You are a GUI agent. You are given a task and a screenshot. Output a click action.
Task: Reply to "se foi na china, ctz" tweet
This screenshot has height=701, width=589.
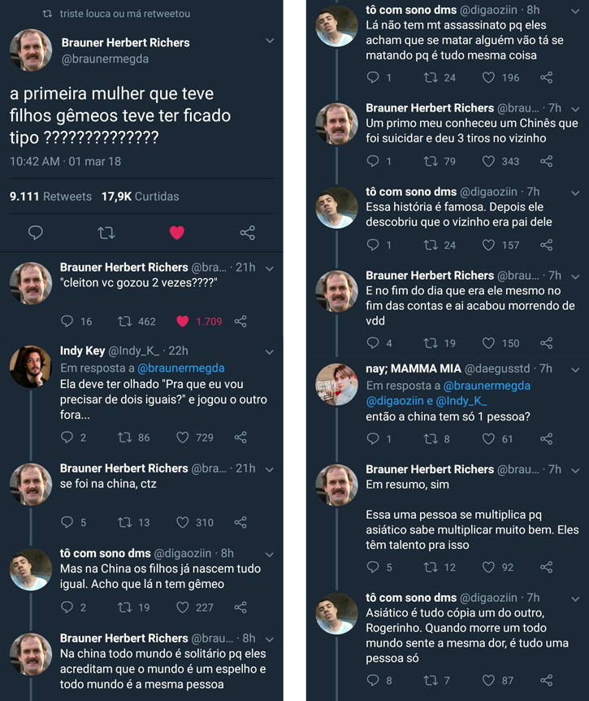coord(67,522)
